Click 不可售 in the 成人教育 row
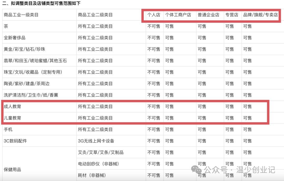Viewport: 284px width, 181px height. pos(154,107)
